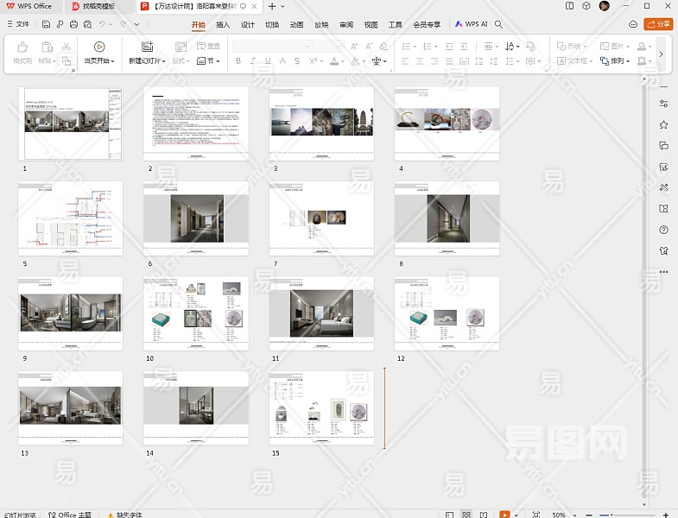Click the zoom slider in status bar

click(613, 514)
